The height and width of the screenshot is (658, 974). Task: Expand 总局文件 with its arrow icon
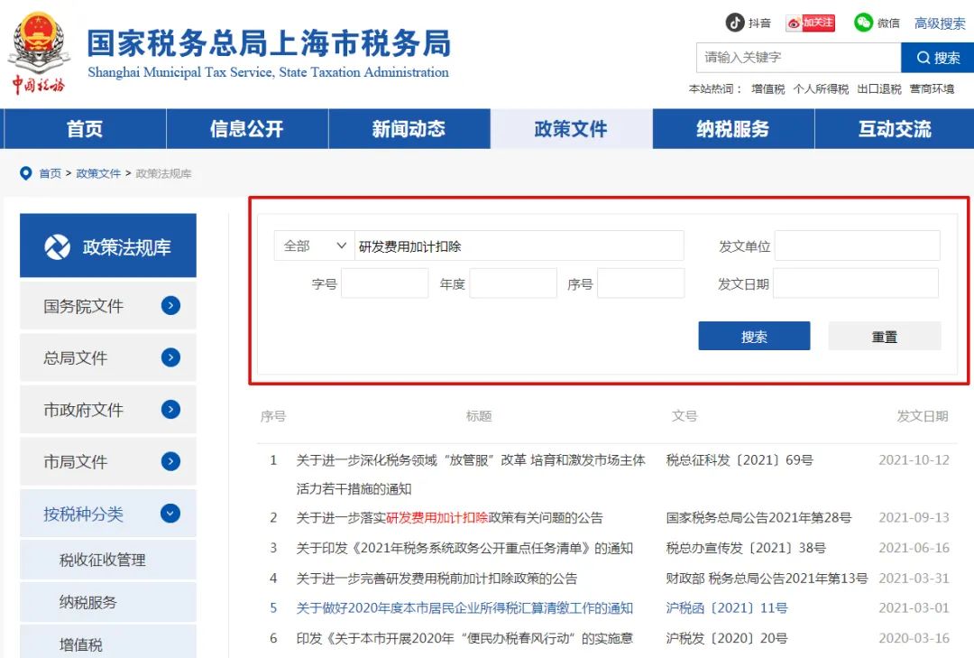click(170, 357)
